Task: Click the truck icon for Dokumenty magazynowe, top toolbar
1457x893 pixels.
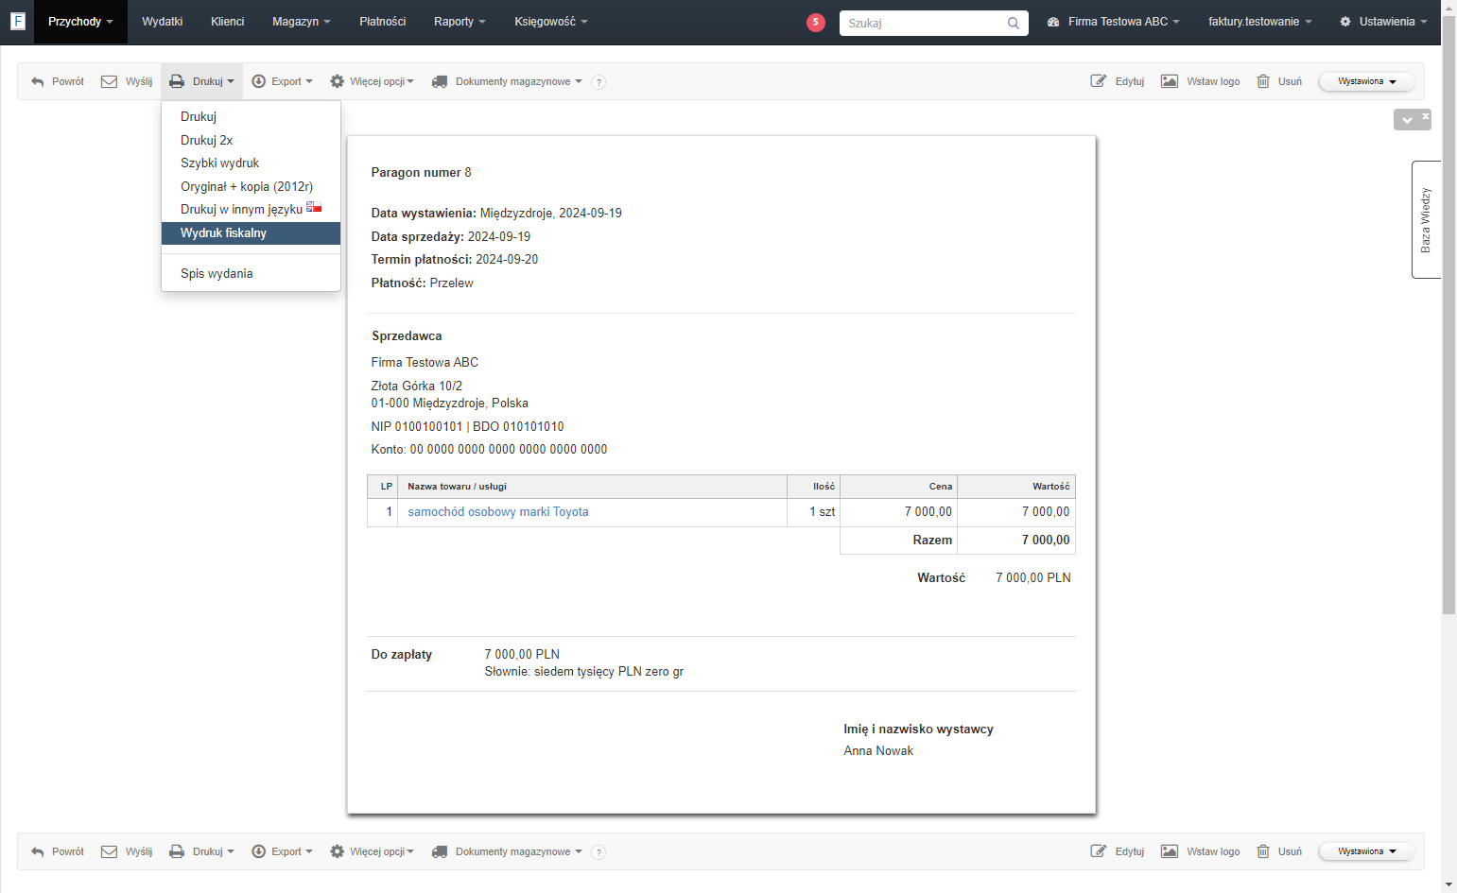Action: (440, 82)
